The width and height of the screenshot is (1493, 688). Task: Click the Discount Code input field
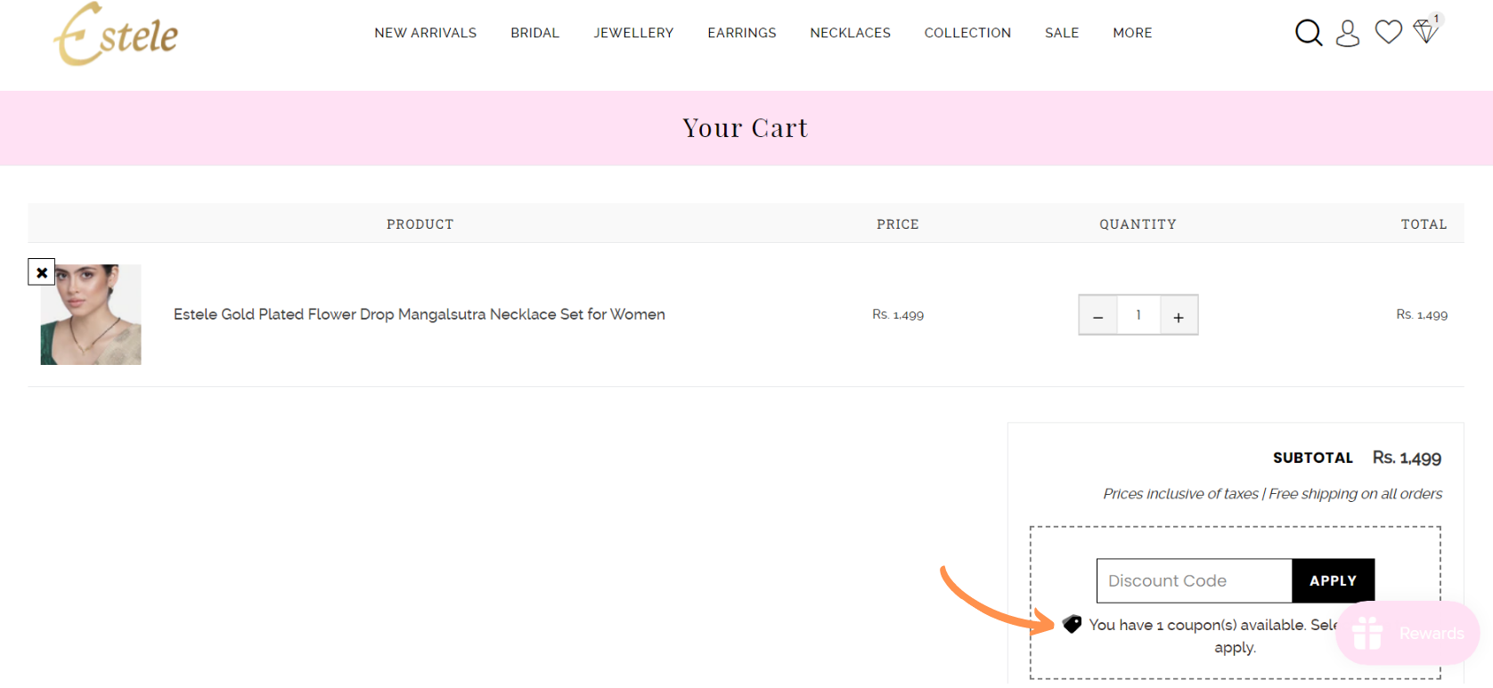click(1195, 581)
